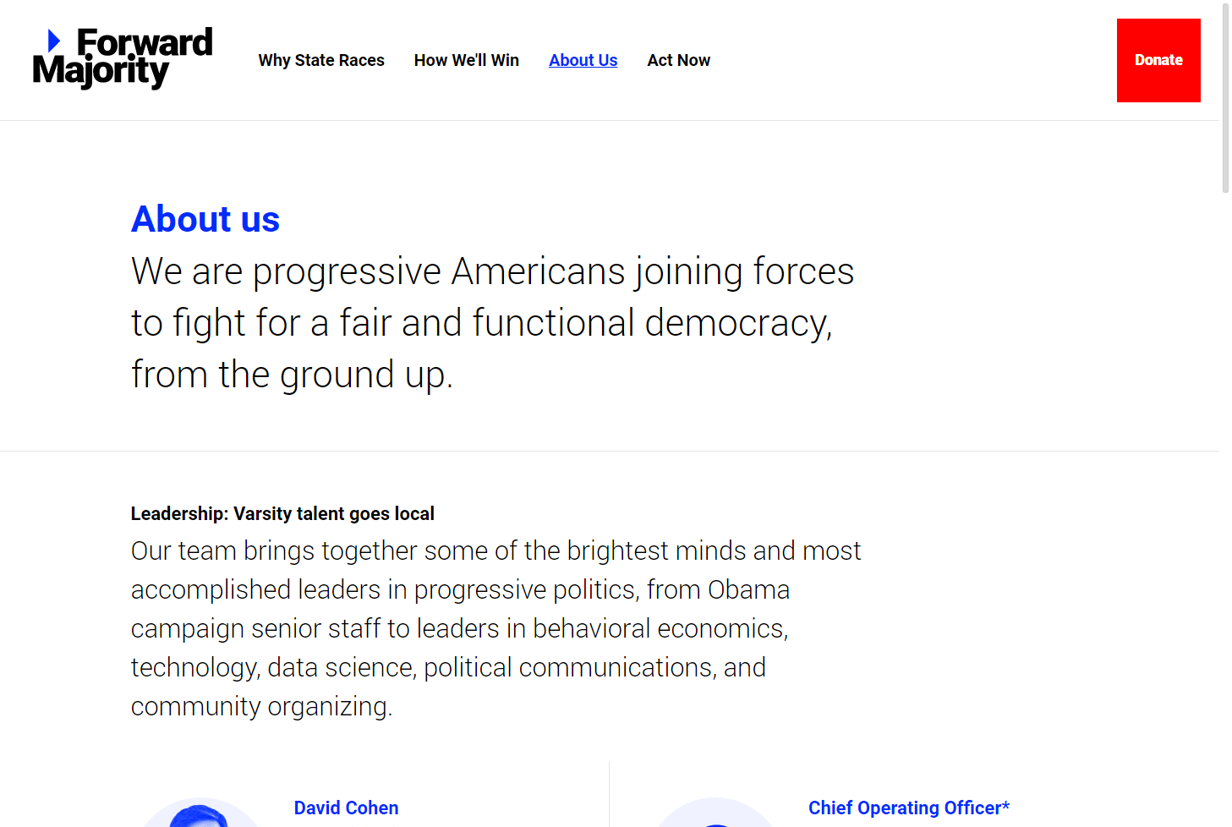Click the Leadership: Varsity talent goes local heading
This screenshot has width=1232, height=827.
[x=282, y=513]
